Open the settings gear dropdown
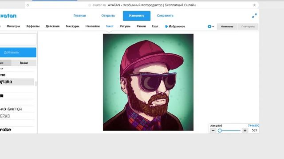The height and width of the screenshot is (159, 284). [x=211, y=26]
